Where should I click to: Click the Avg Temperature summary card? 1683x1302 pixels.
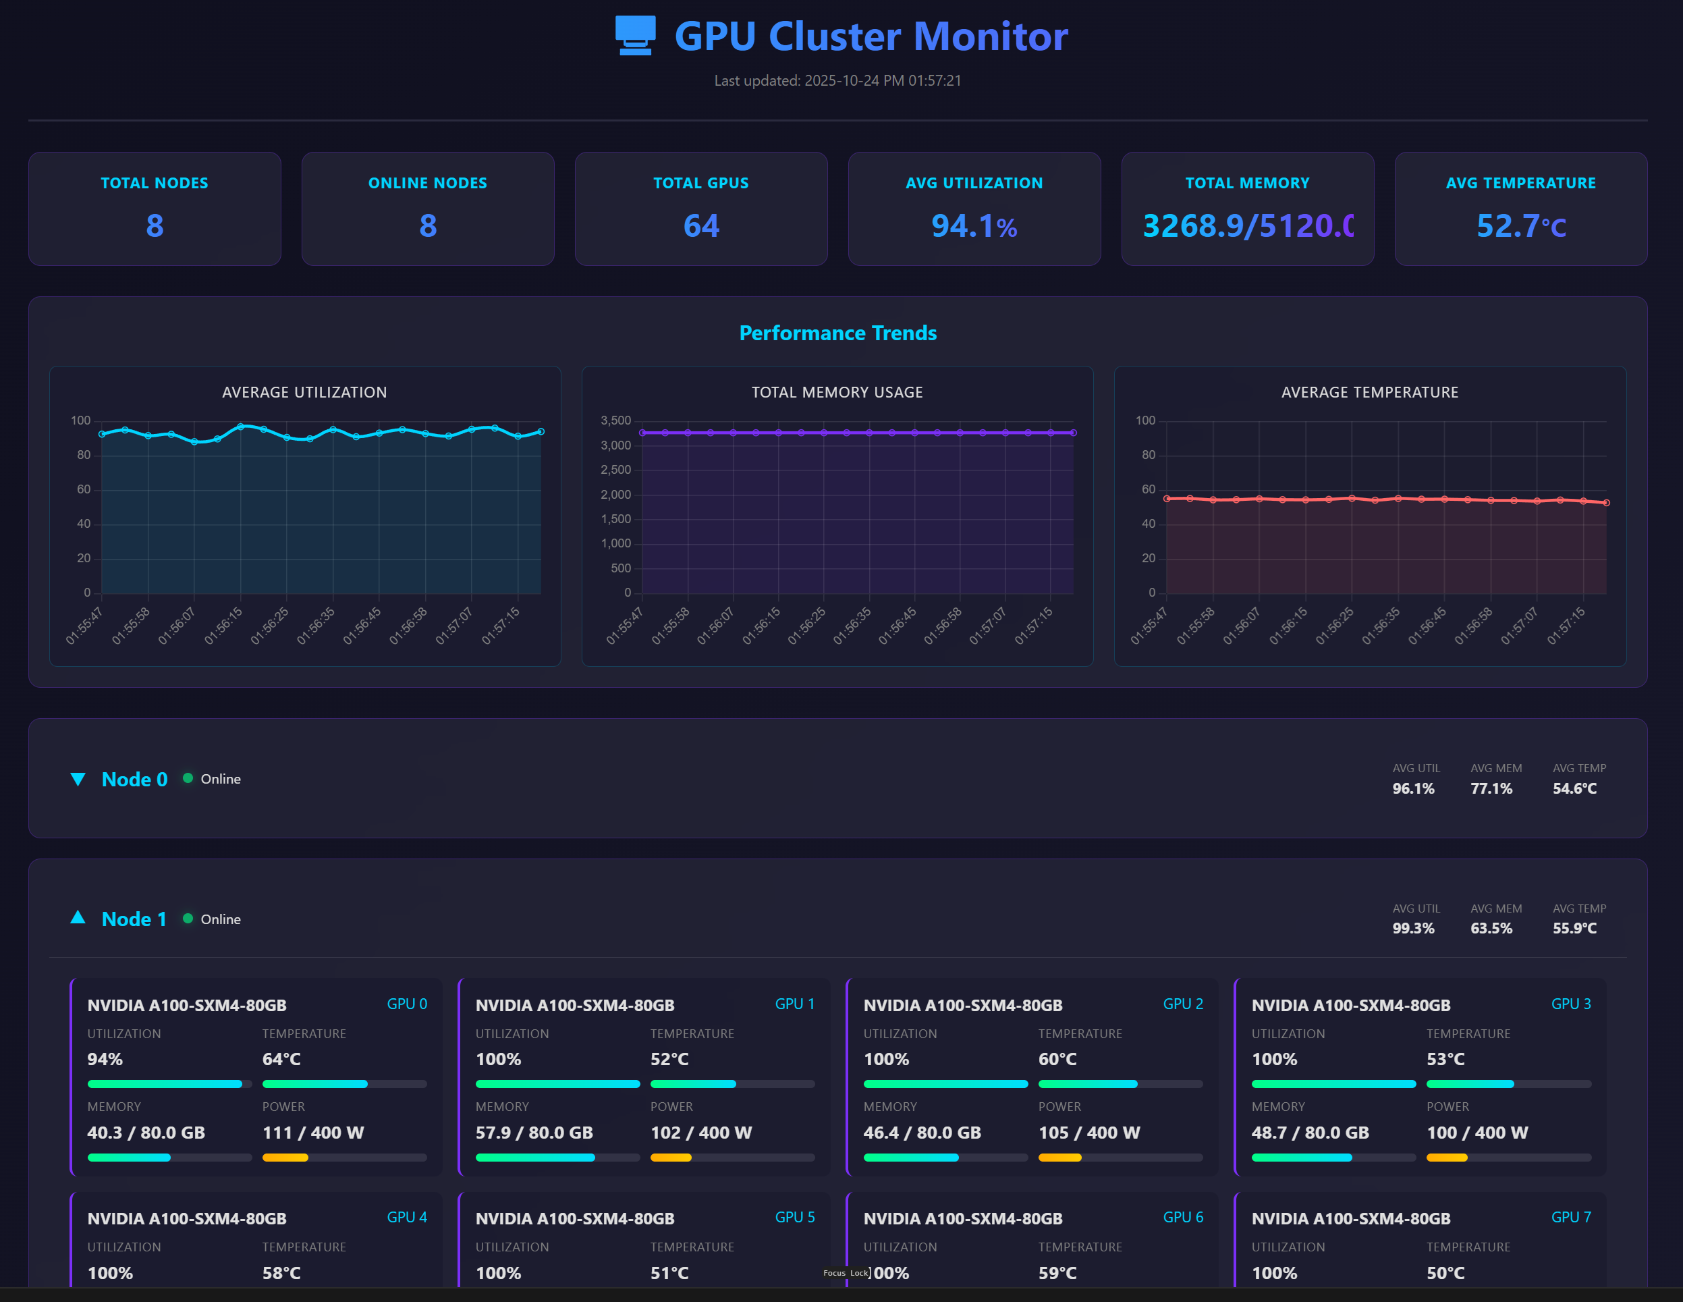[1520, 208]
